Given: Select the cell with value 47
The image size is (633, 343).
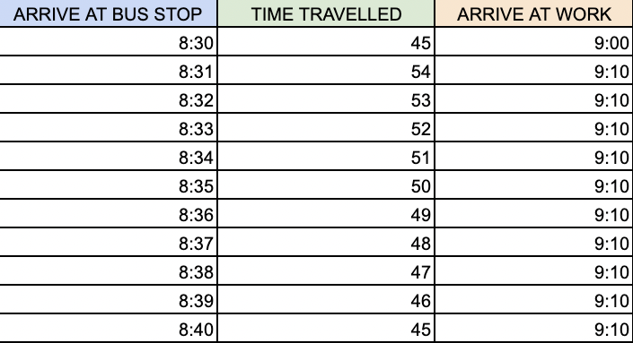Looking at the screenshot, I should click(326, 270).
